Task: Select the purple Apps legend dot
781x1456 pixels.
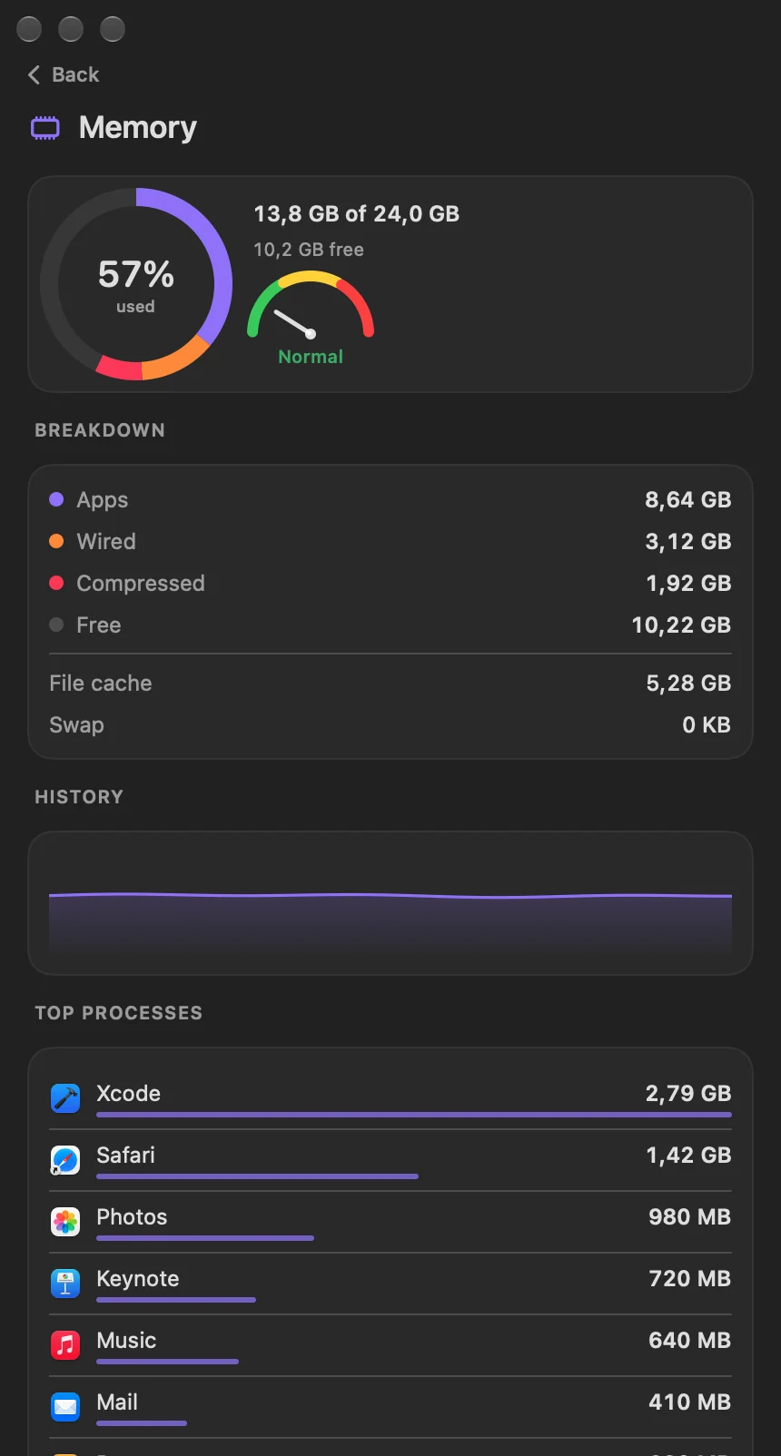Action: pos(56,499)
